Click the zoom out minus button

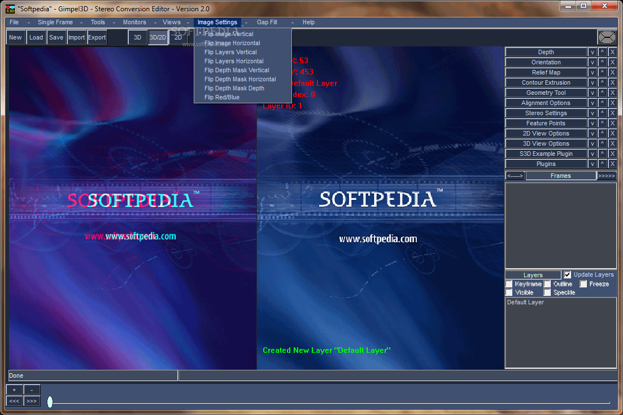click(x=32, y=390)
